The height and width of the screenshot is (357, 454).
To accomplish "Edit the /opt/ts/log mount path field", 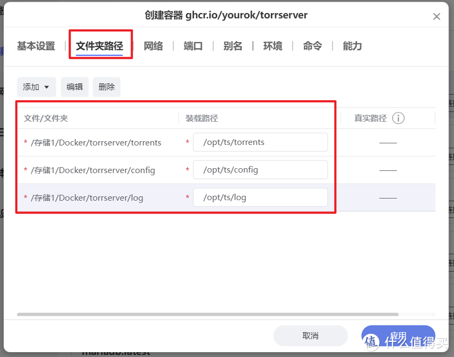I will 260,197.
